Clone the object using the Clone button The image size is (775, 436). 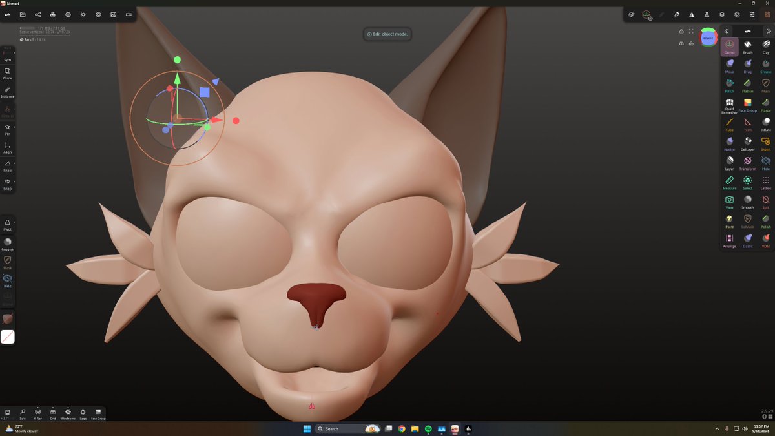[8, 73]
